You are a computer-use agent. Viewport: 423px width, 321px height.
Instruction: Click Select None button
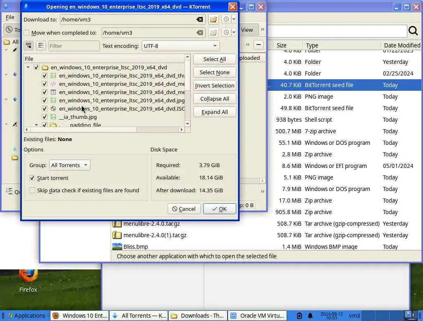click(215, 73)
